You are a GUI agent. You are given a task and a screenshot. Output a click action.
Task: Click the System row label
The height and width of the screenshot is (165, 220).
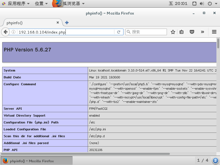click(x=9, y=70)
